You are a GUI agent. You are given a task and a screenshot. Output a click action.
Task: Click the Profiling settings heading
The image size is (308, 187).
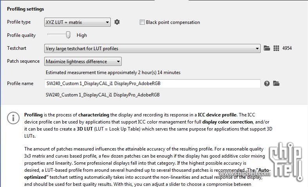pyautogui.click(x=25, y=9)
